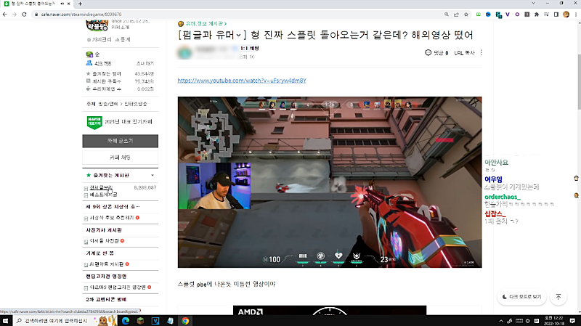The image size is (581, 326).
Task: Open a new browser tab
Action: [80, 4]
